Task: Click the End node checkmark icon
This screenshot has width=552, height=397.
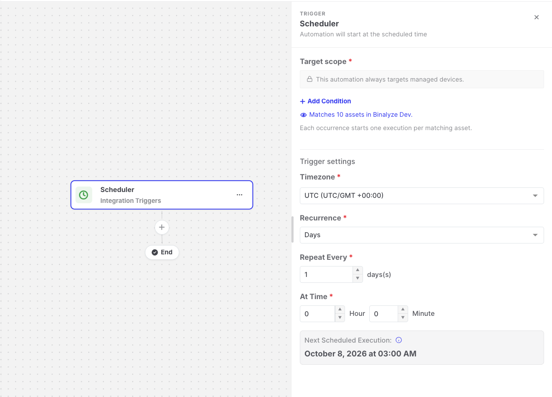Action: coord(155,252)
